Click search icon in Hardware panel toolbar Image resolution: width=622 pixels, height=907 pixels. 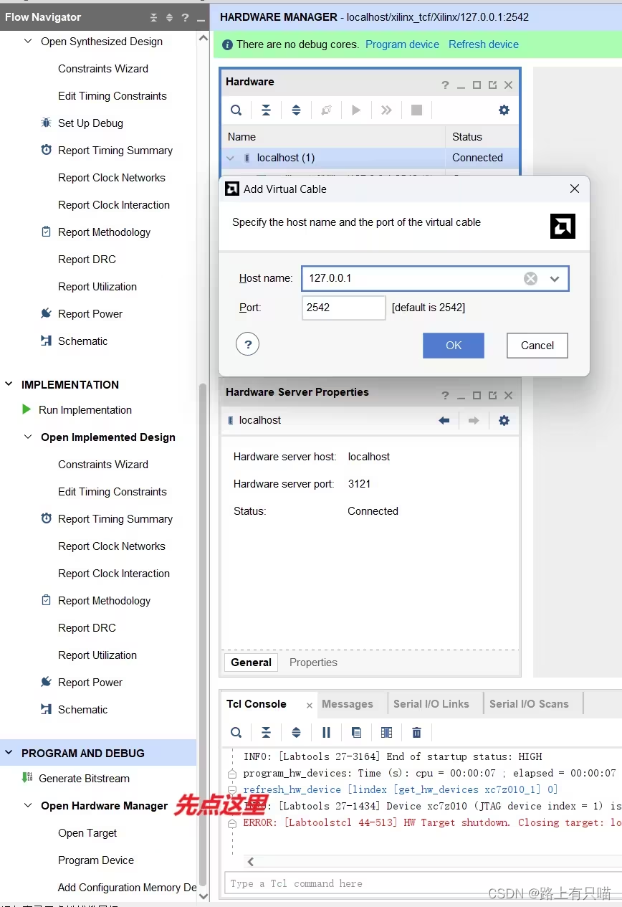click(x=236, y=110)
